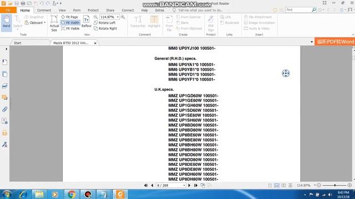This screenshot has height=199, width=355.
Task: Click the ribbon zoom out magnifier
Action: click(95, 17)
